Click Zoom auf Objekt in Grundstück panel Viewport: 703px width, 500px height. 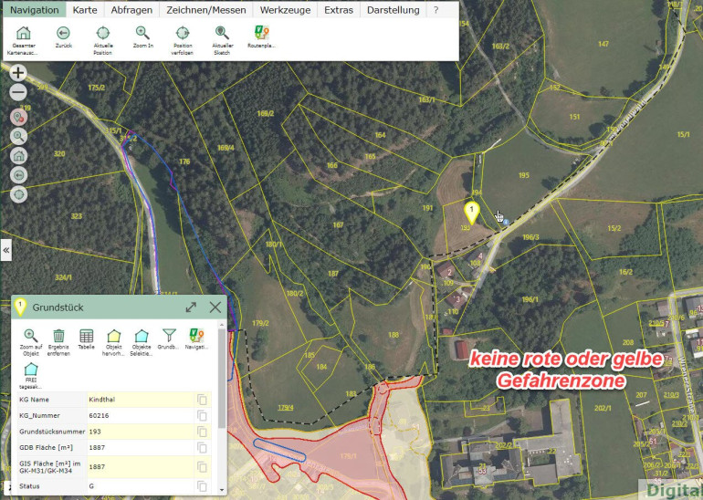(x=31, y=337)
